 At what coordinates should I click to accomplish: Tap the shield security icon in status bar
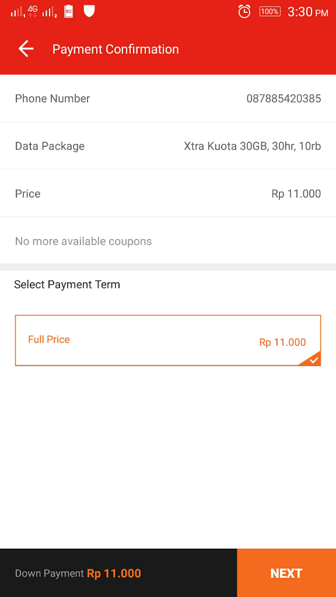point(89,10)
